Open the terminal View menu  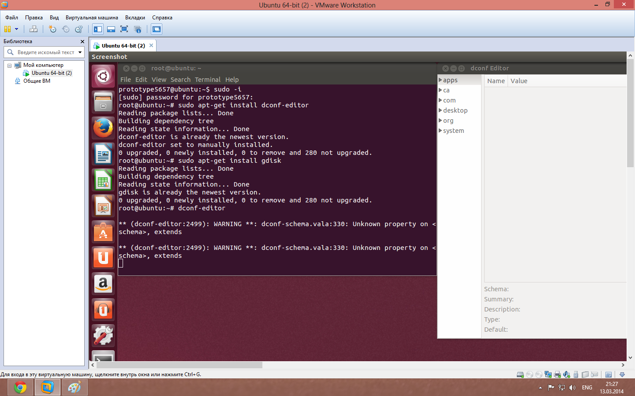(159, 80)
